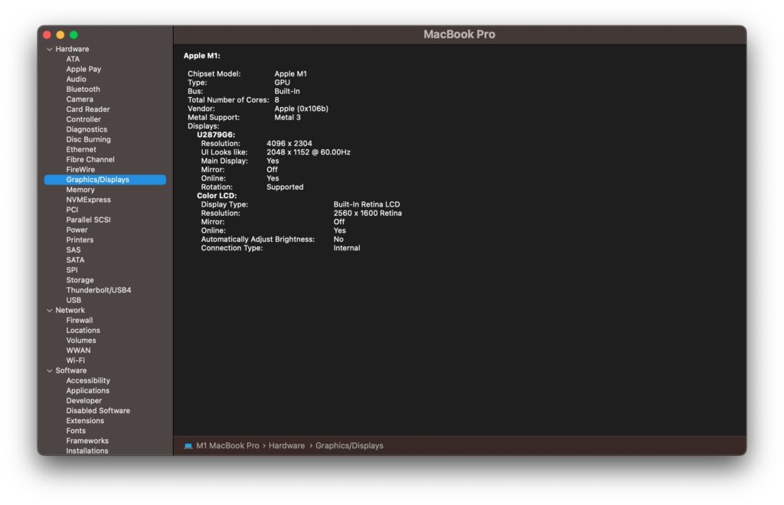Collapse the Network category

pyautogui.click(x=50, y=309)
